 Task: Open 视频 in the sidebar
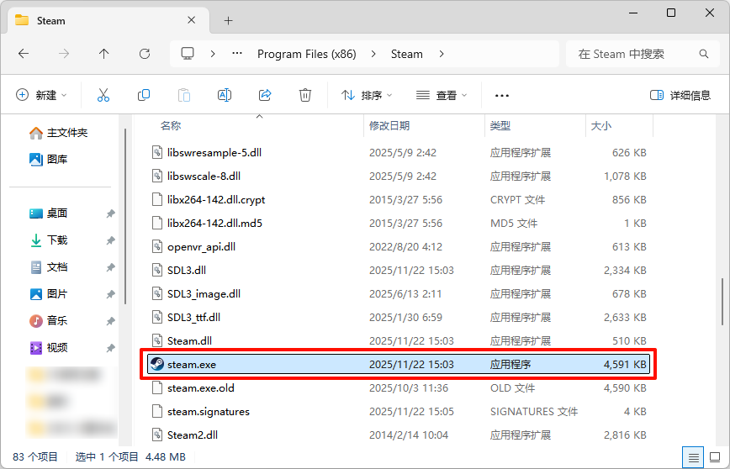pos(49,348)
